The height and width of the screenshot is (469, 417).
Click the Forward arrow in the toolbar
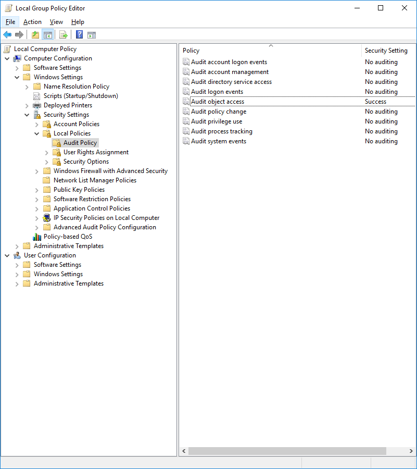(19, 35)
